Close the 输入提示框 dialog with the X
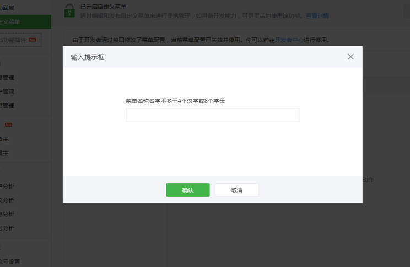The width and height of the screenshot is (410, 267). click(350, 57)
